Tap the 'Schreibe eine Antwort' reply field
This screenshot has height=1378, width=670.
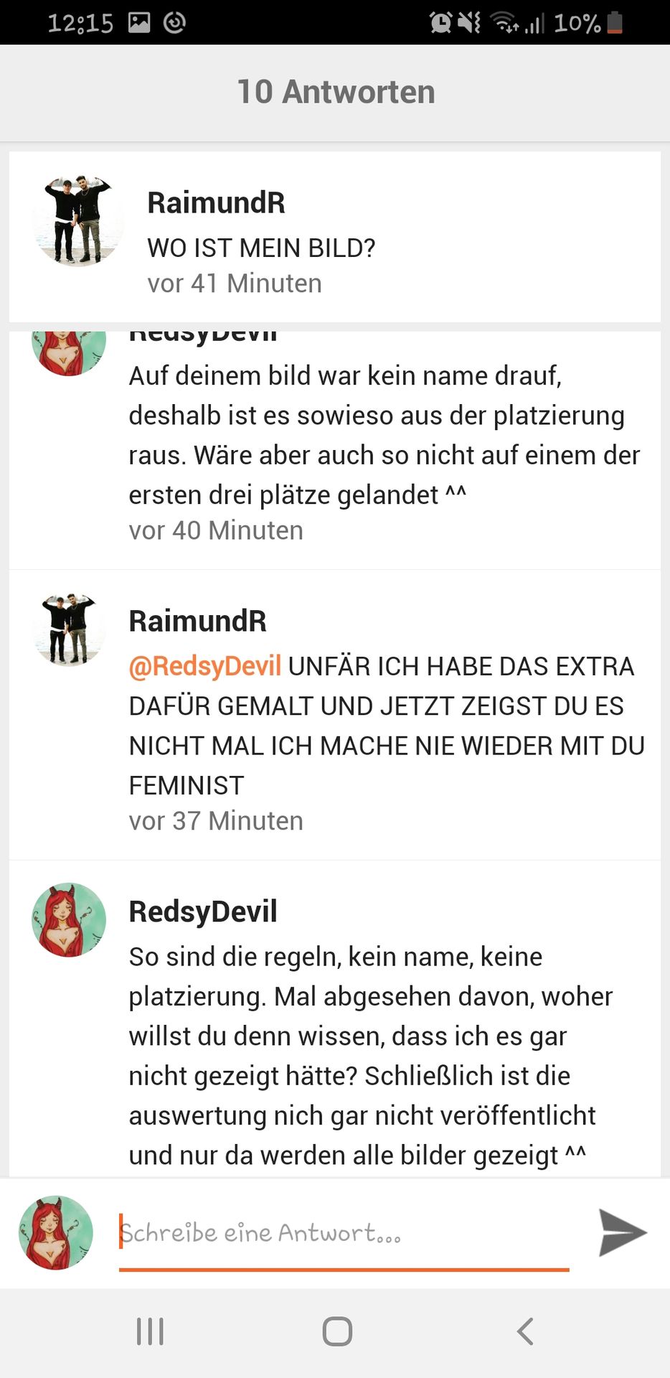[x=344, y=1233]
